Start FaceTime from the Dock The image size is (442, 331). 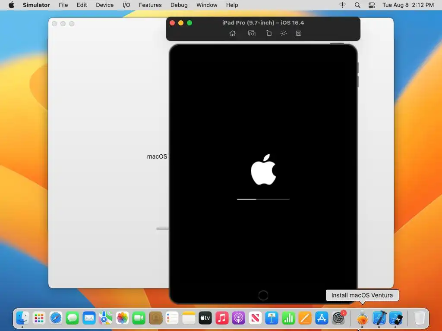point(139,318)
